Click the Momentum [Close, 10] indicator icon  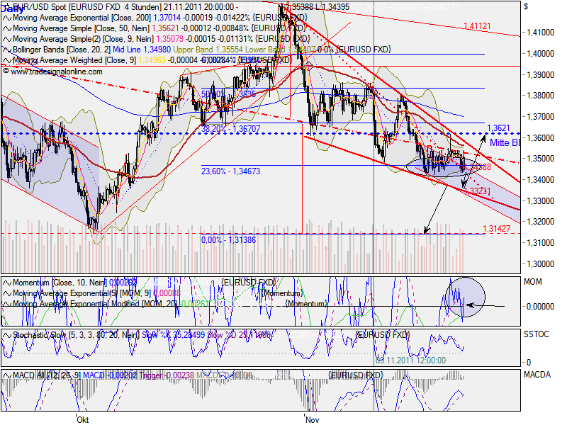tap(6, 281)
